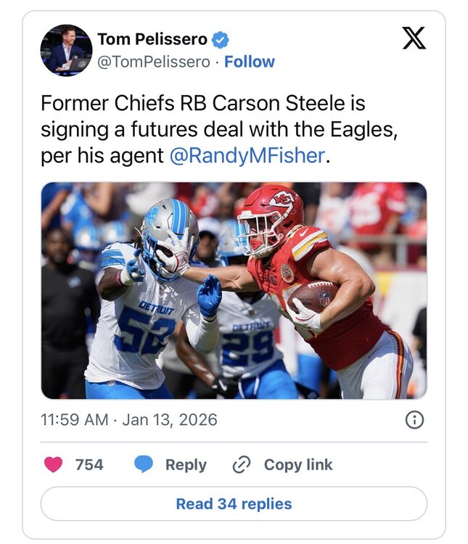Click the 11:59 AM Jan 13, 2026 timestamp
The height and width of the screenshot is (544, 468).
[128, 420]
